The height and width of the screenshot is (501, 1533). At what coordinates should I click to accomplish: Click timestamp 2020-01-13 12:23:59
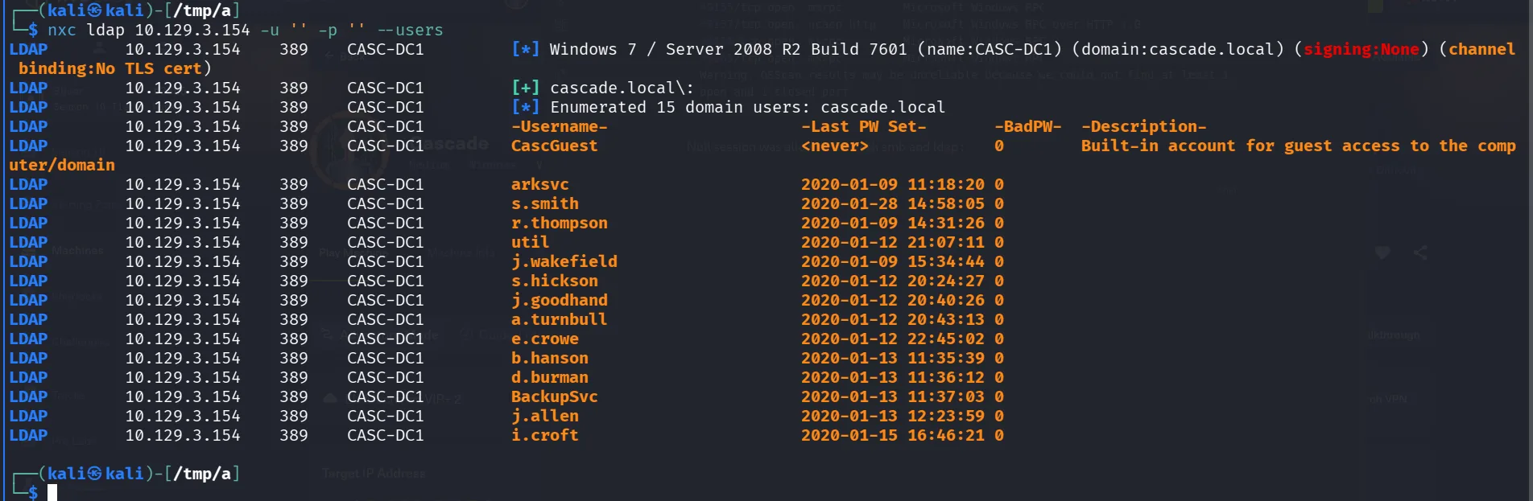pos(892,416)
